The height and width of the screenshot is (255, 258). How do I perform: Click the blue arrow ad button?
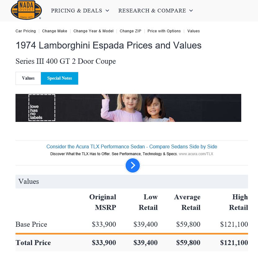click(x=133, y=165)
